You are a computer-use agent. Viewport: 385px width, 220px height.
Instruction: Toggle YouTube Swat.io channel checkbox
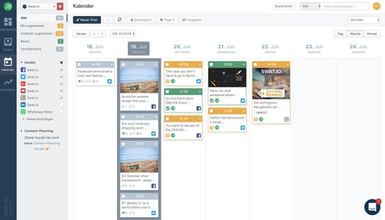[61, 90]
